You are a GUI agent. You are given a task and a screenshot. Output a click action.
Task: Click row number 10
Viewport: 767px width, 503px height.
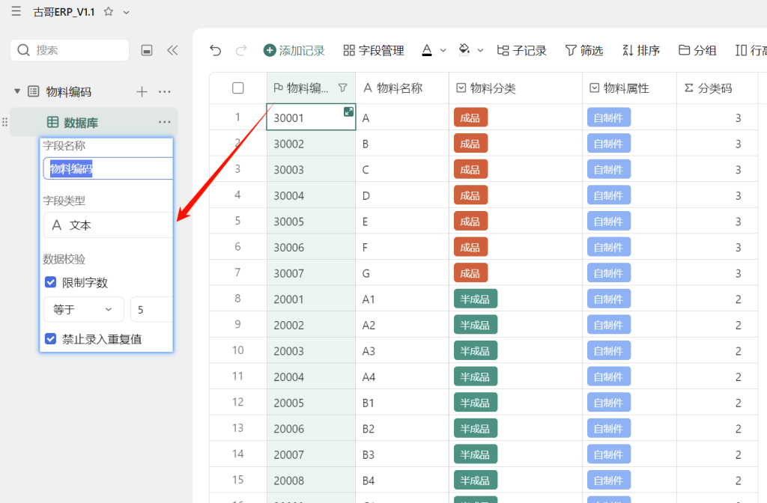(x=237, y=350)
